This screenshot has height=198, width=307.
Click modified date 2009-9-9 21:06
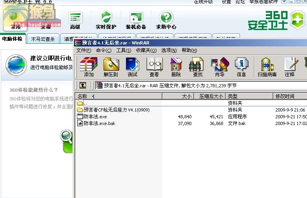tap(290, 110)
